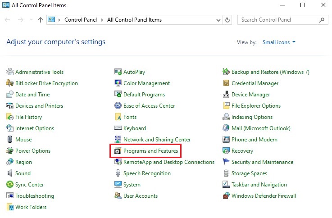Click the refresh button beside address bar
The image size is (332, 218).
point(227,20)
